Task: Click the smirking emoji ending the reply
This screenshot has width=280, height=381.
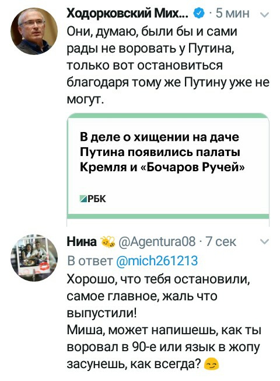Action: click(x=212, y=364)
